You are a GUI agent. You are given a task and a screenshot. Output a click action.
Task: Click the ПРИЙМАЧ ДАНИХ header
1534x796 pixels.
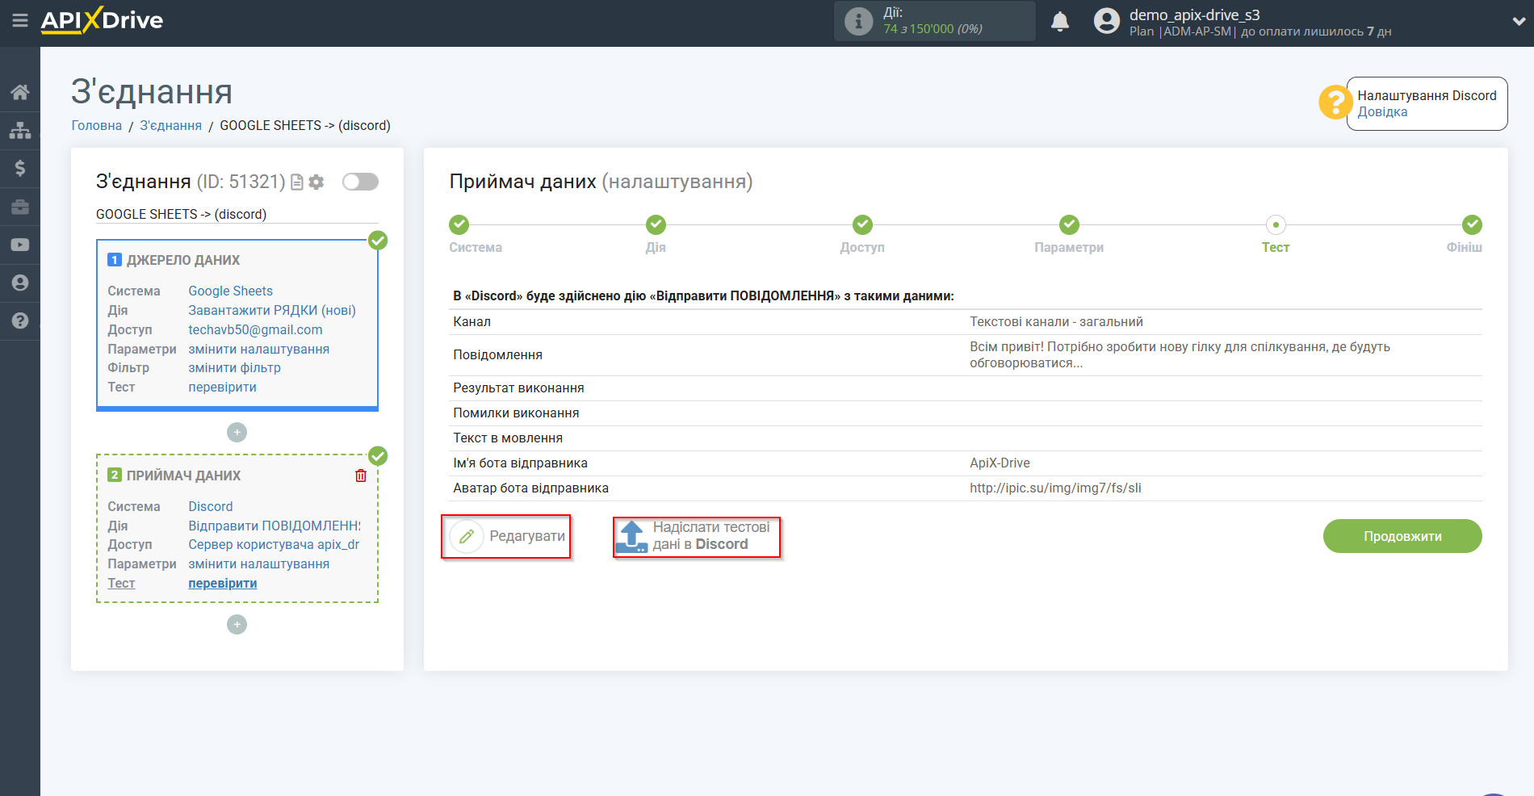click(x=183, y=476)
